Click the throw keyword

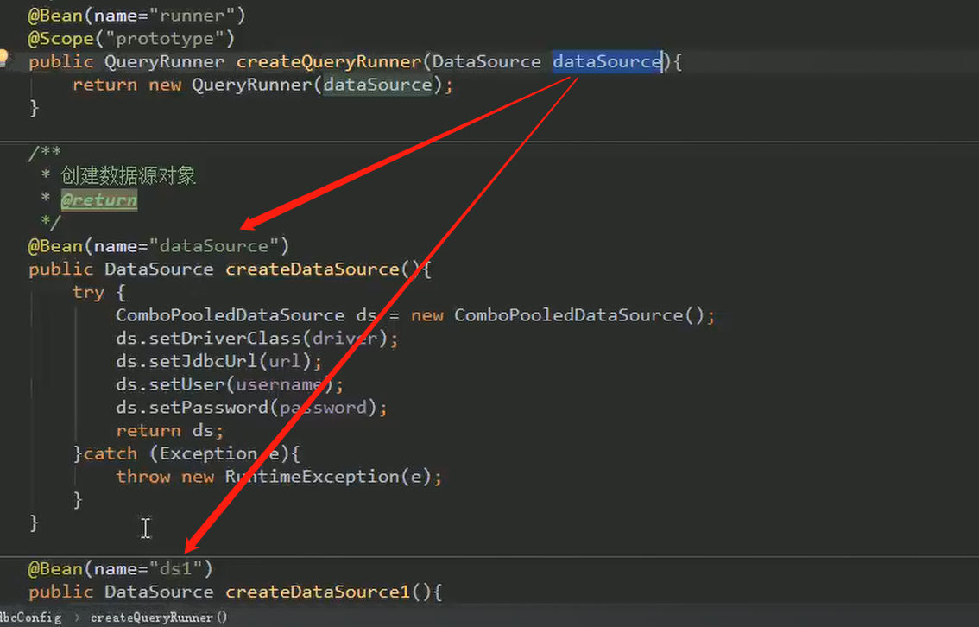click(143, 477)
